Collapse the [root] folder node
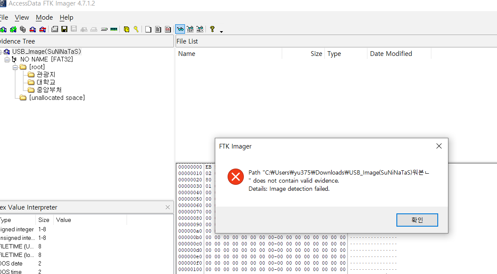This screenshot has width=497, height=274. pyautogui.click(x=15, y=67)
